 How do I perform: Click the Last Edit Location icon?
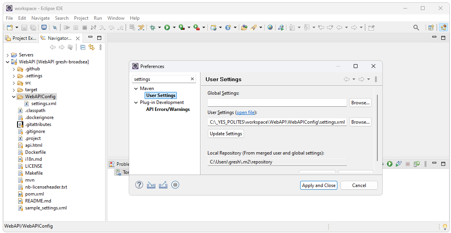(x=321, y=27)
